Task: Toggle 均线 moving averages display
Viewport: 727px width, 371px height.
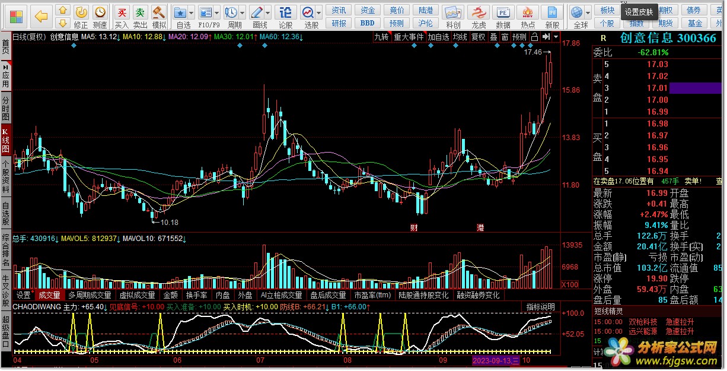Action: pyautogui.click(x=460, y=37)
